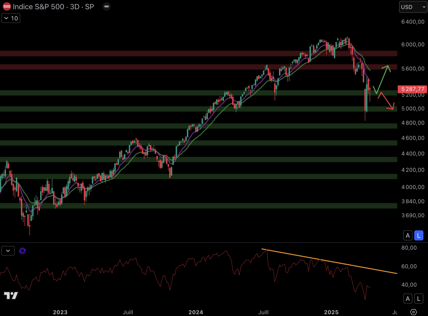Click the 2025 label on time axis
The height and width of the screenshot is (316, 428).
[331, 312]
